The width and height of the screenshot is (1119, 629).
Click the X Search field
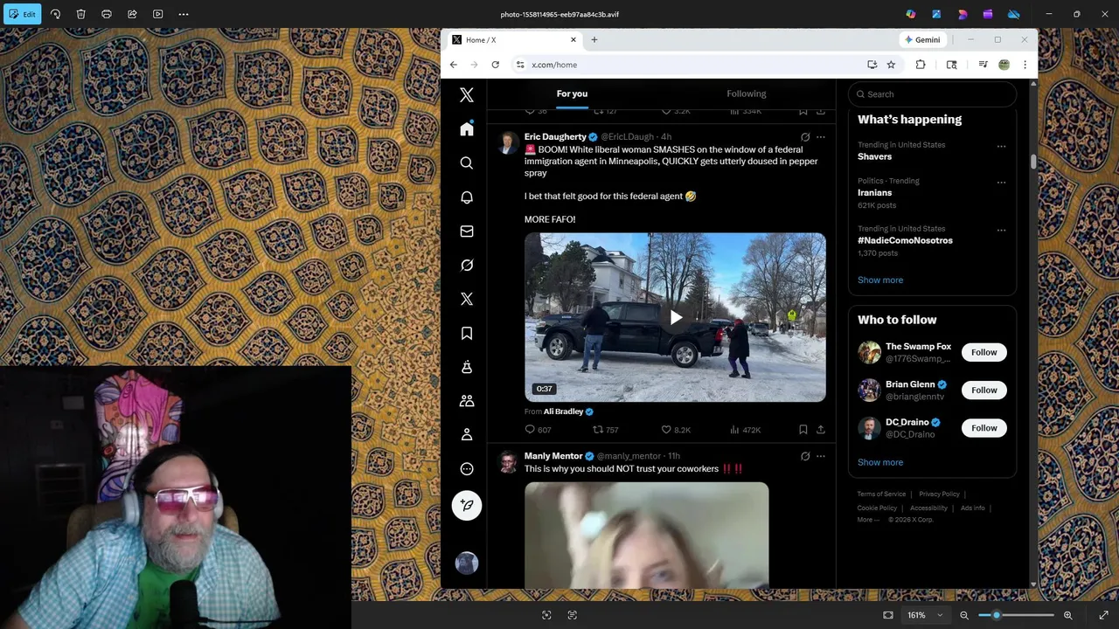click(x=932, y=94)
